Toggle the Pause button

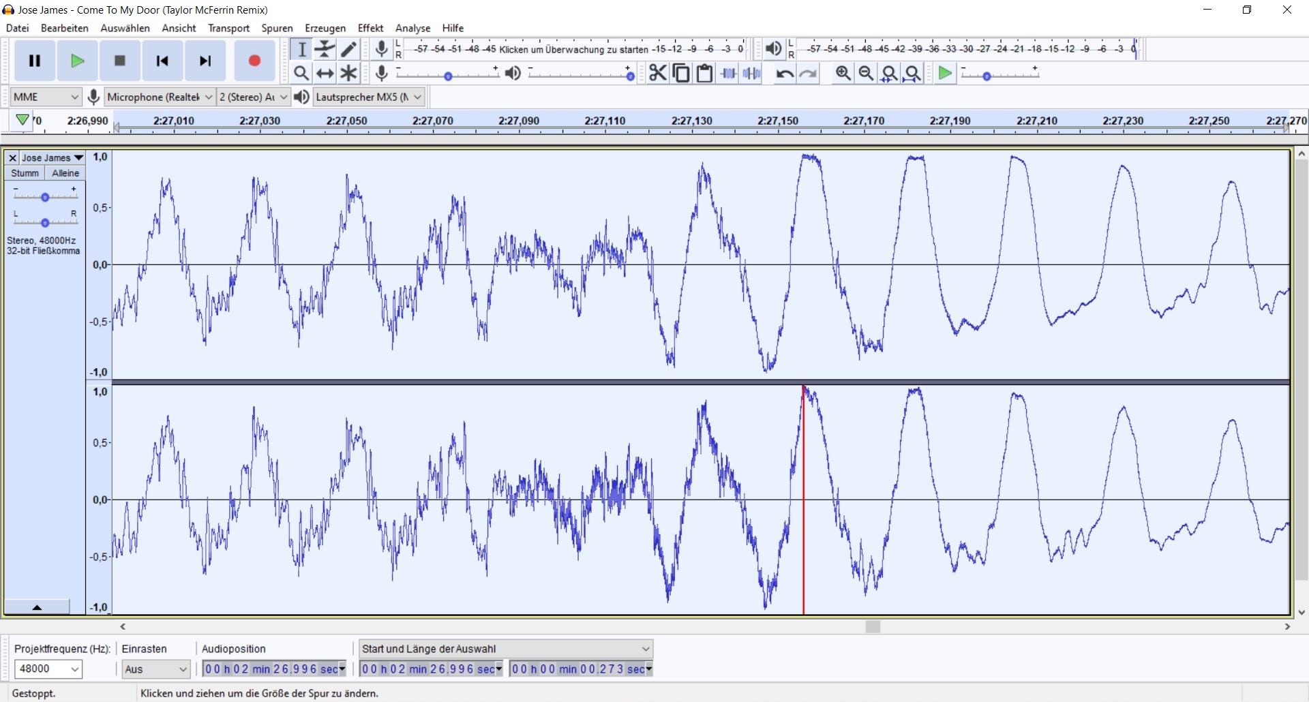coord(35,61)
